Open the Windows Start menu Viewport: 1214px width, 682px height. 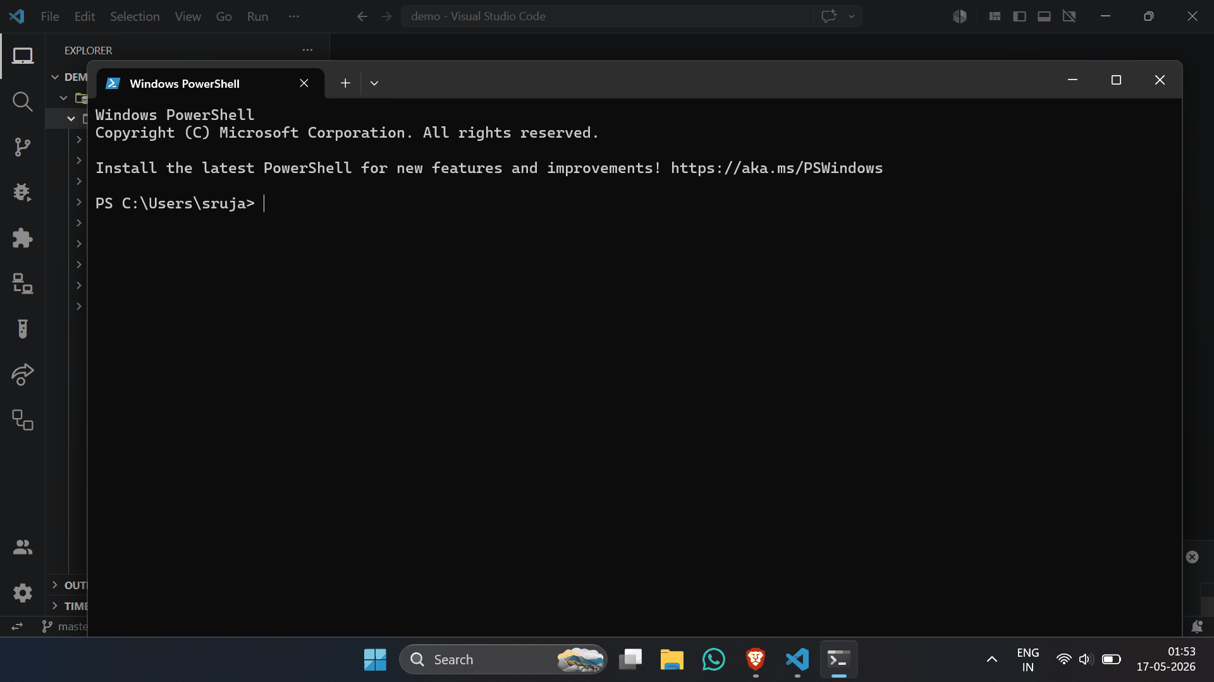[375, 659]
